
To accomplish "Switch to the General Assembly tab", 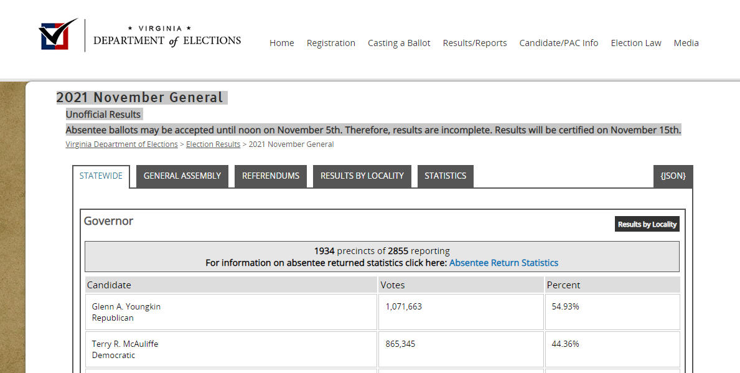I will [182, 176].
